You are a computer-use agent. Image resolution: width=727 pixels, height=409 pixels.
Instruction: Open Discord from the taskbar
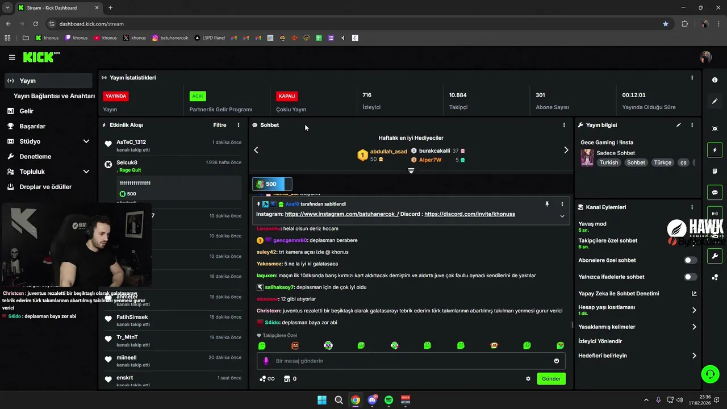(x=372, y=400)
